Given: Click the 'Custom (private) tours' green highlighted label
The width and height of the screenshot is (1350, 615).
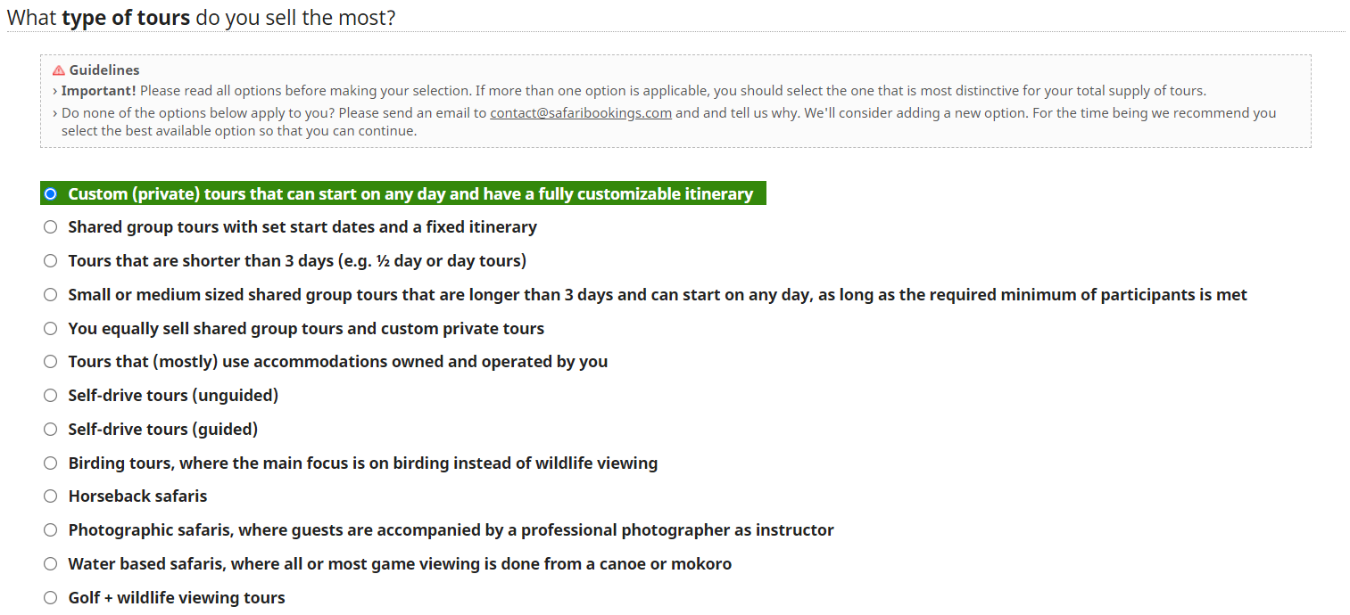Looking at the screenshot, I should 410,194.
